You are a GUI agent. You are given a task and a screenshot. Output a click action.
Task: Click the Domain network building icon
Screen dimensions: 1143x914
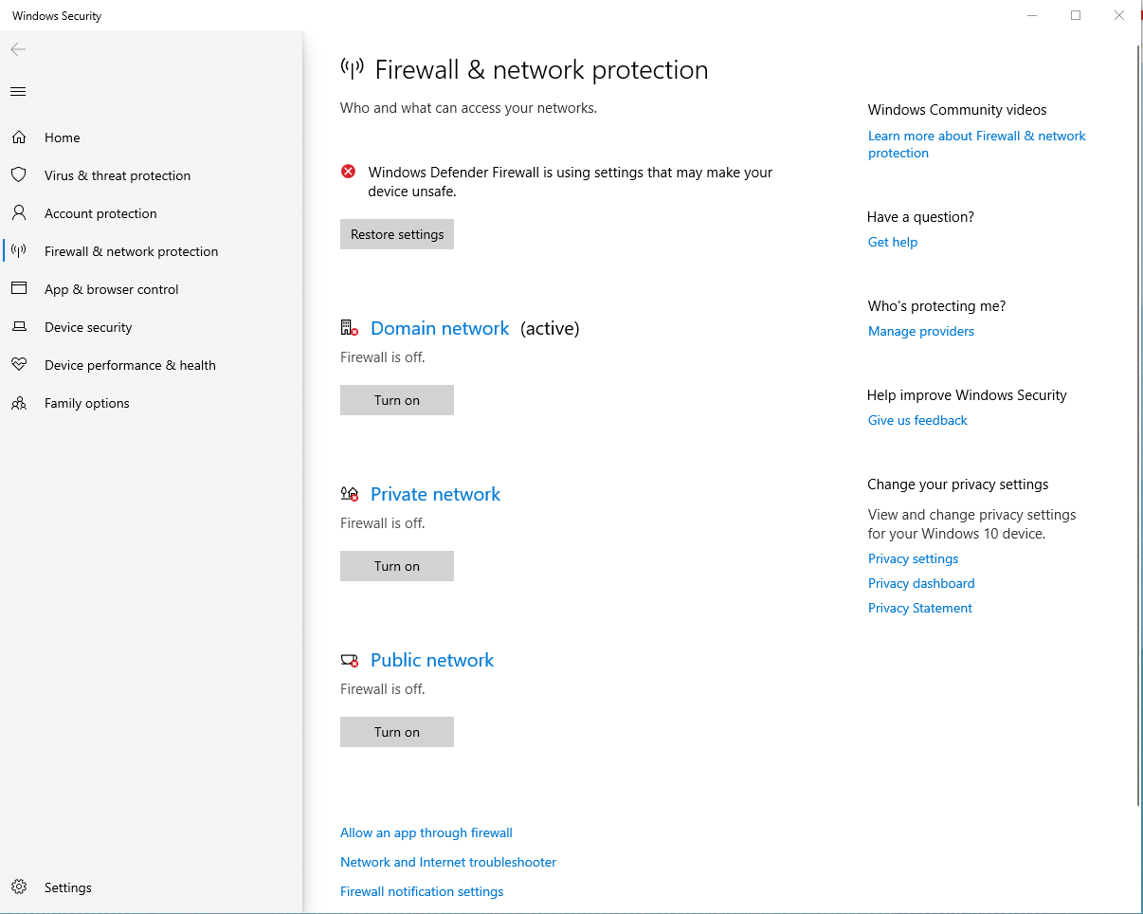(x=349, y=328)
